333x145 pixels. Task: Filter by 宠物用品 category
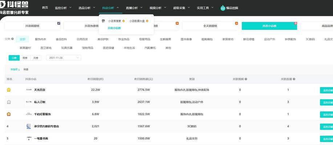click(88, 48)
